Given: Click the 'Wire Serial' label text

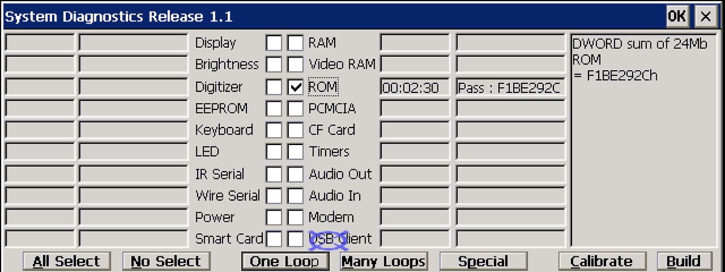Looking at the screenshot, I should coord(227,196).
